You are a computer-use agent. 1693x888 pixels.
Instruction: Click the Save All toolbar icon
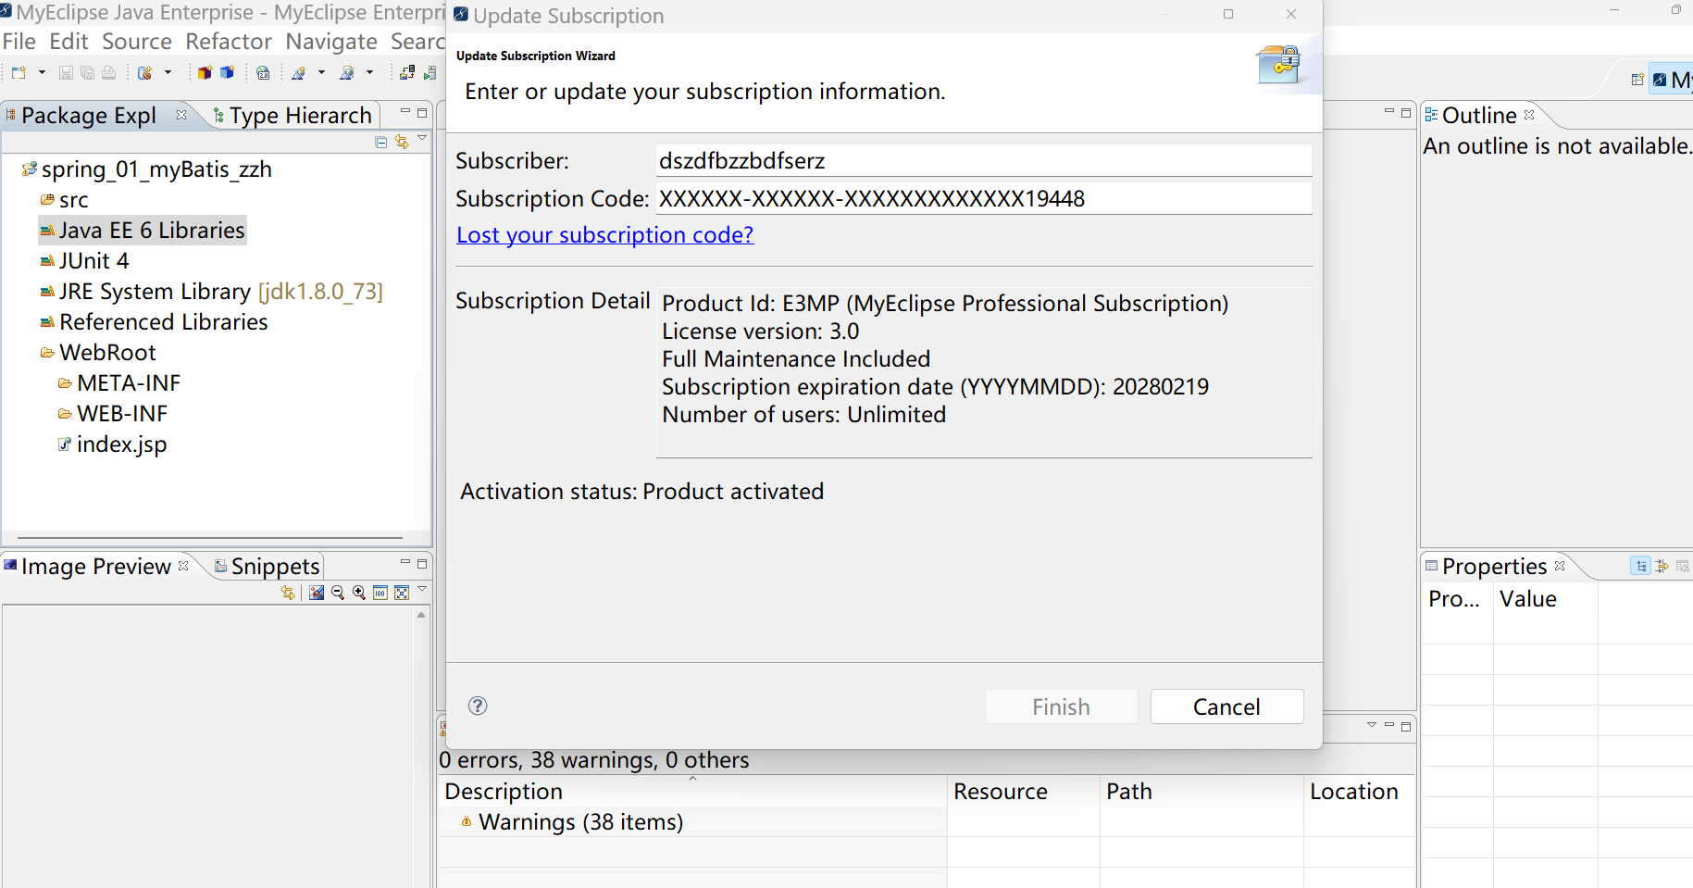pos(87,72)
